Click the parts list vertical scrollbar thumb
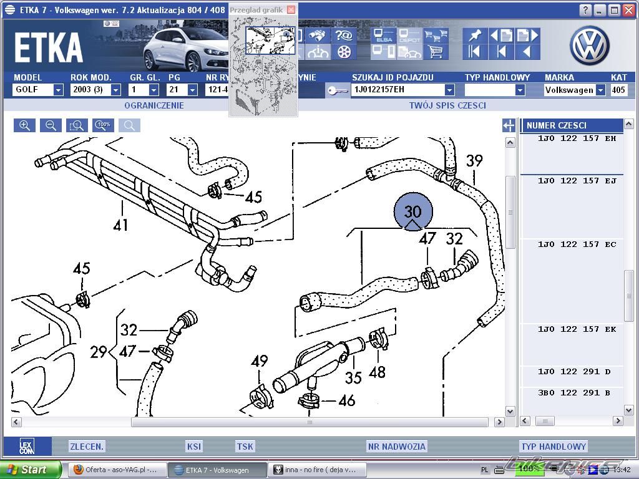This screenshot has width=639, height=479. [x=628, y=296]
